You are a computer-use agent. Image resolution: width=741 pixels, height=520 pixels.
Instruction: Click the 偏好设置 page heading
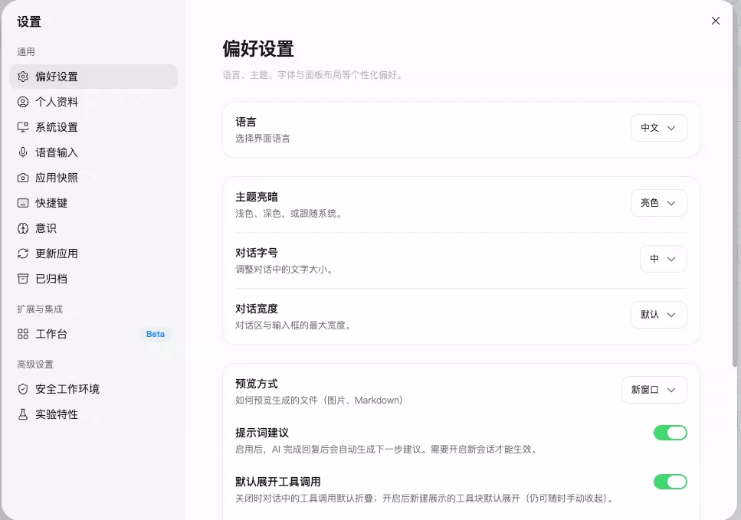pos(258,49)
